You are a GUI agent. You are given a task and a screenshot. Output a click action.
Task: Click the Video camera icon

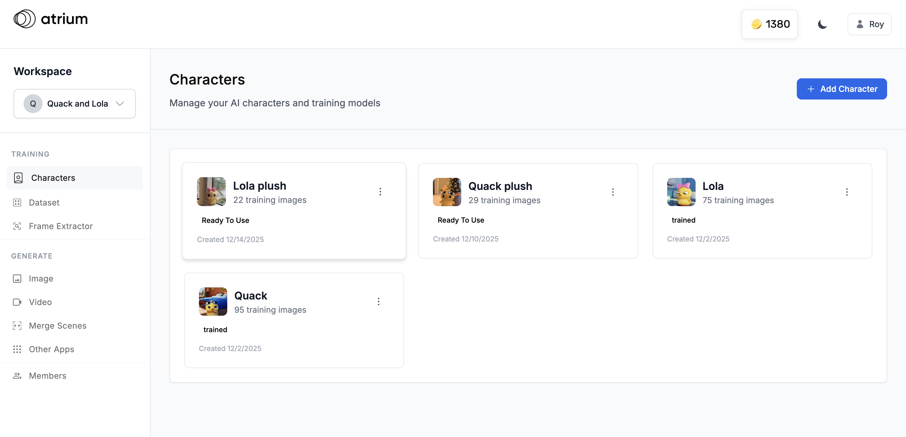(17, 302)
